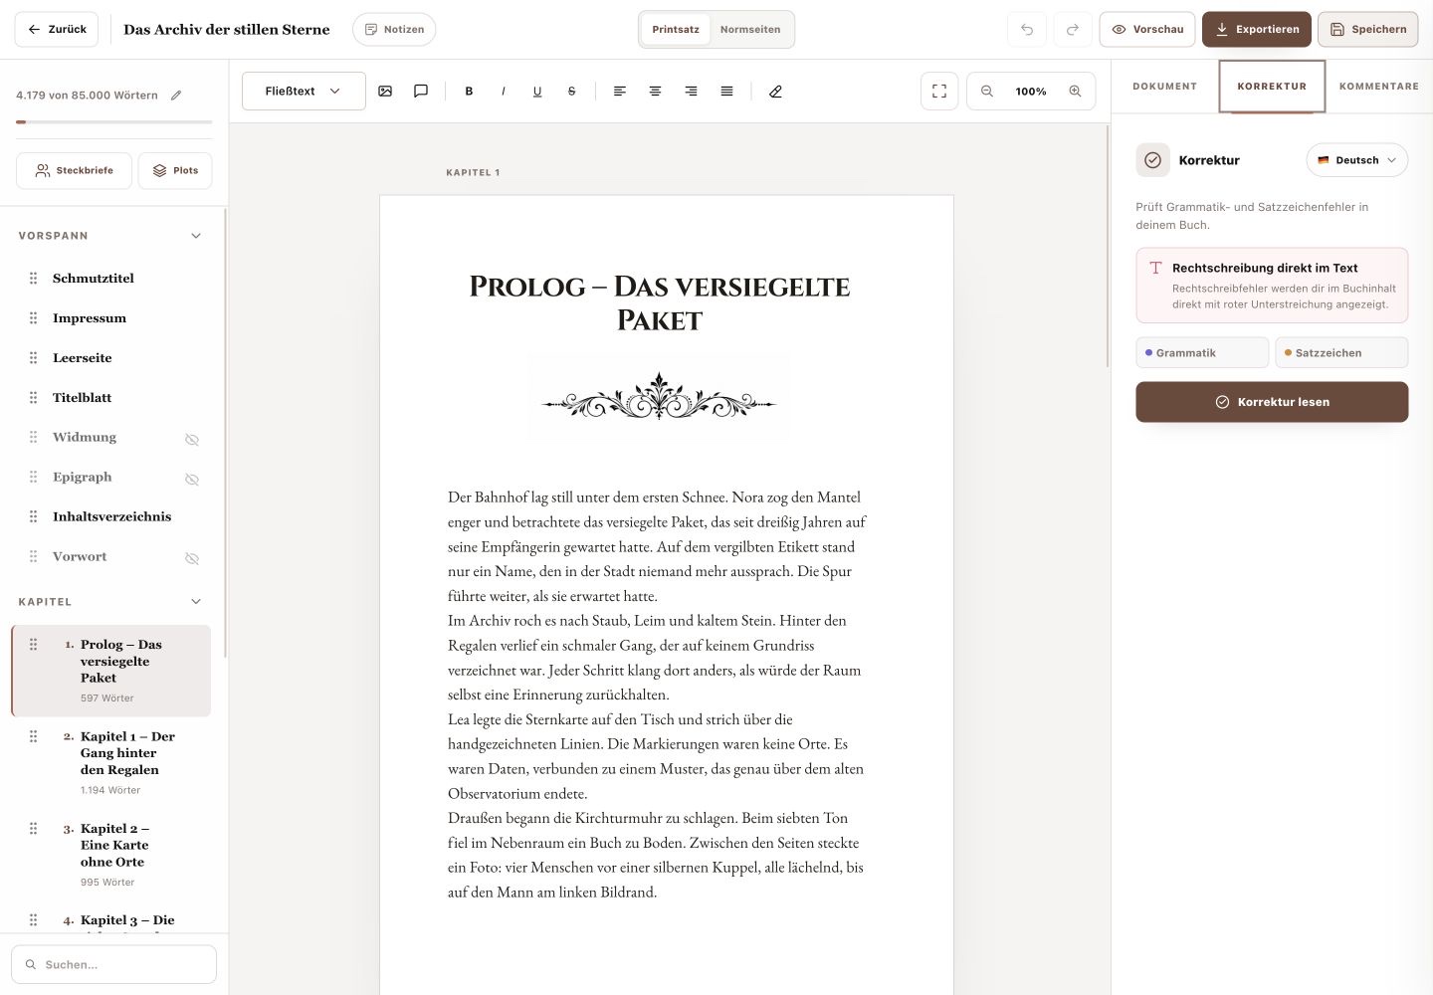Select the Prolog chapter in sidebar
This screenshot has width=1433, height=995.
click(111, 671)
